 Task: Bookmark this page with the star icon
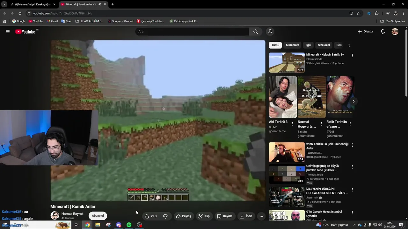coord(358,13)
